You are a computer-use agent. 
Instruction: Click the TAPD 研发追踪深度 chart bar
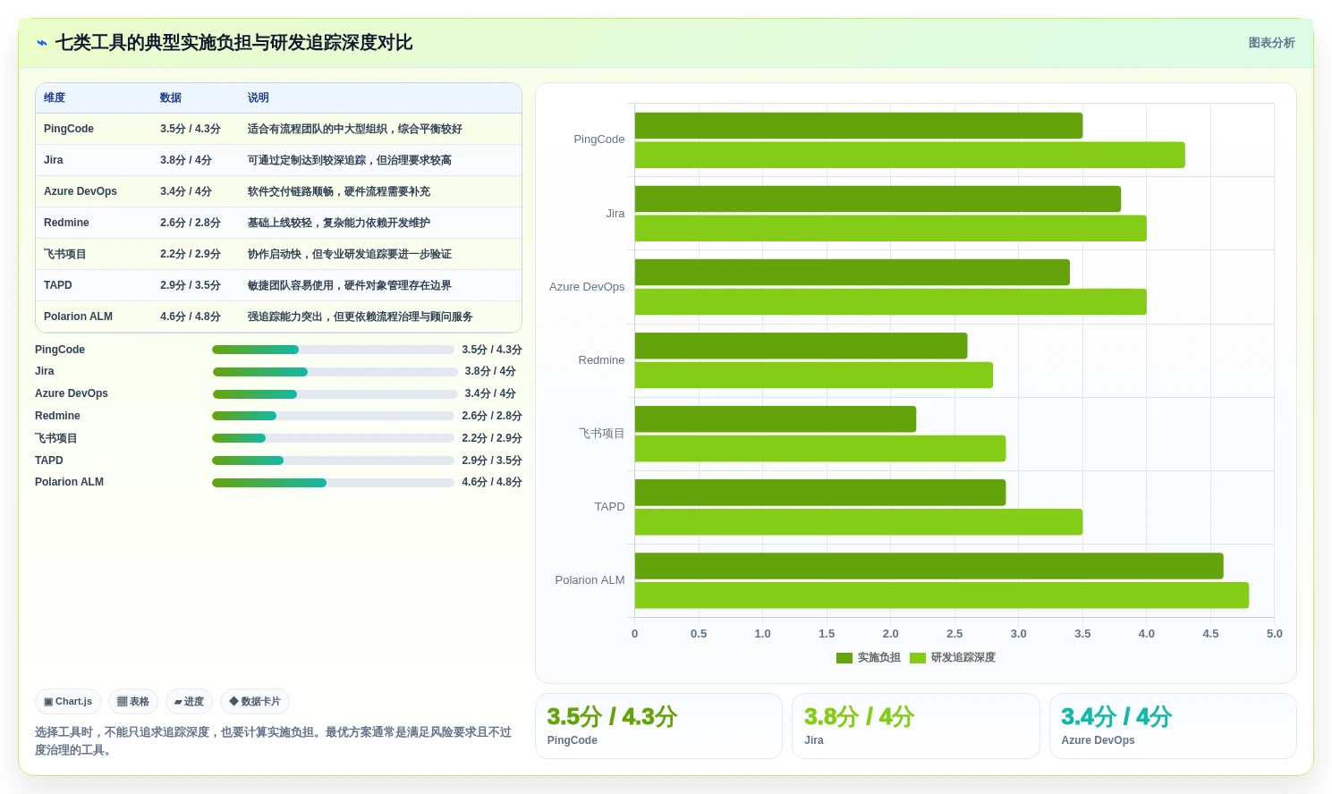coord(859,522)
